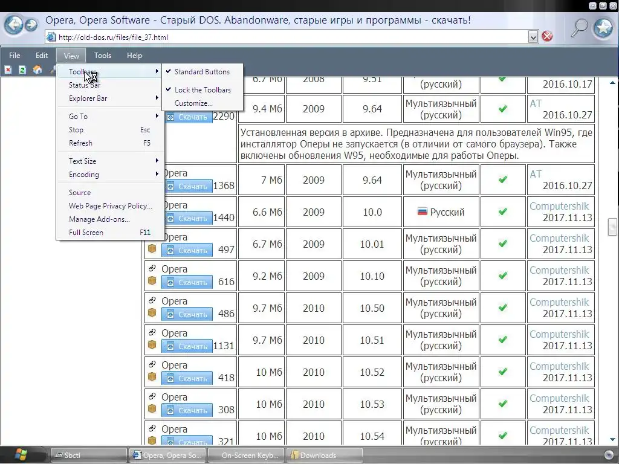Open the Edit menu
The width and height of the screenshot is (619, 464).
[42, 56]
